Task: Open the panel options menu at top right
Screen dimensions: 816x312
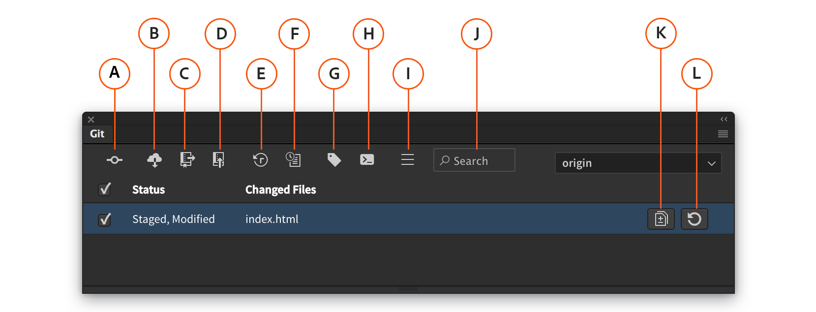Action: 723,134
